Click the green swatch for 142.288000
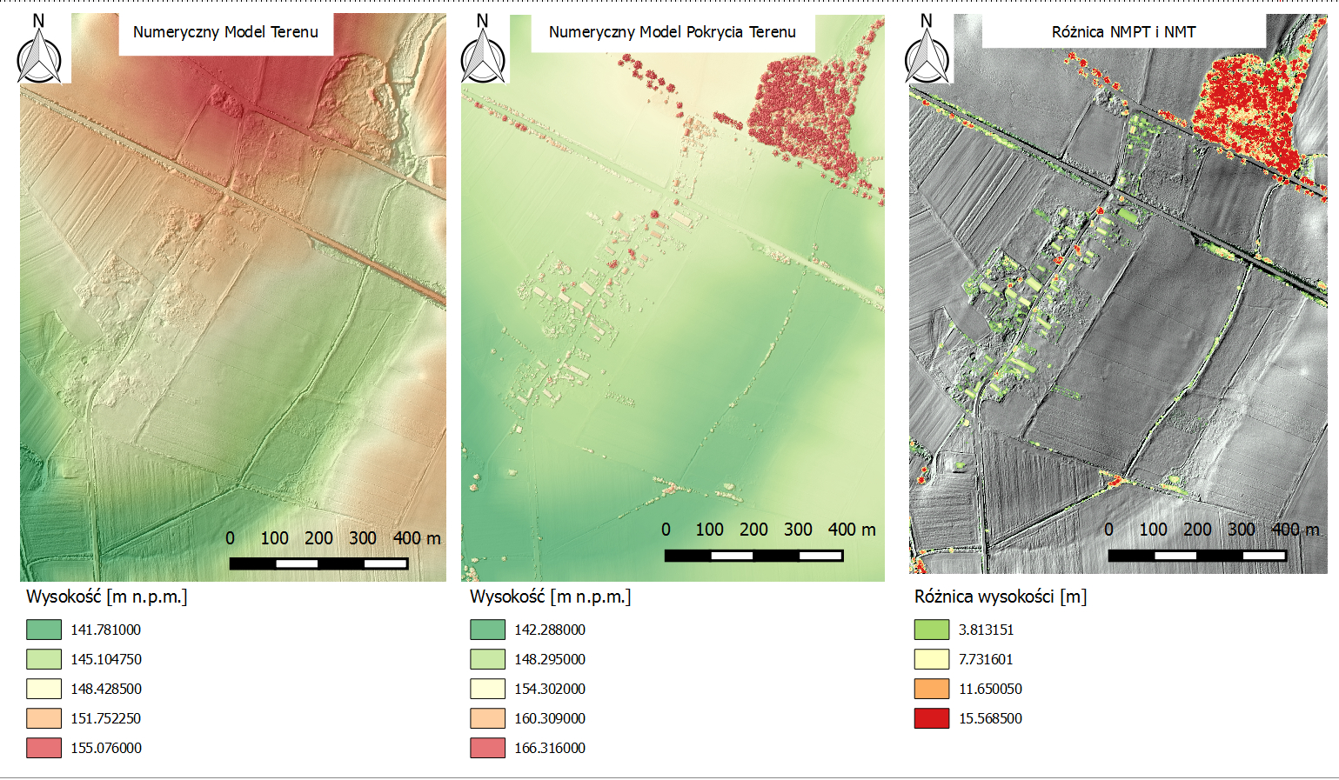 [x=487, y=630]
